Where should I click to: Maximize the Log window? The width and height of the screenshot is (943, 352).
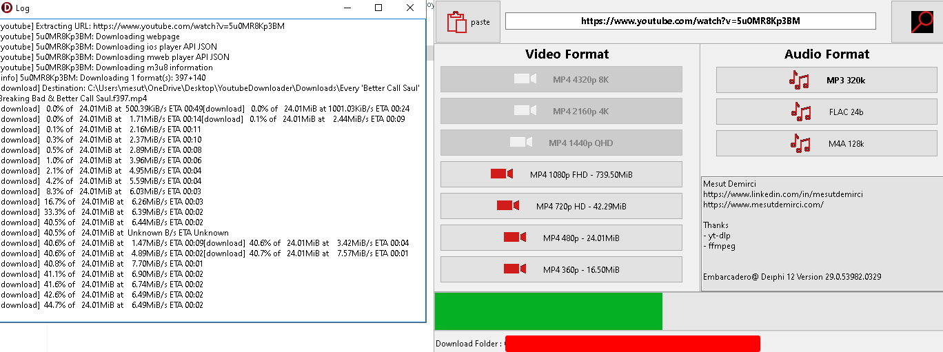click(x=378, y=8)
